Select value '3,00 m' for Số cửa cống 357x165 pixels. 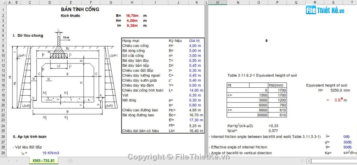tap(195, 55)
